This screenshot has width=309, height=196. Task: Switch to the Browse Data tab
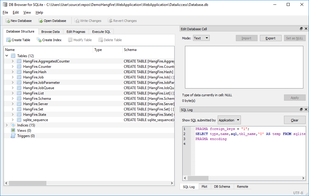[x=51, y=32]
